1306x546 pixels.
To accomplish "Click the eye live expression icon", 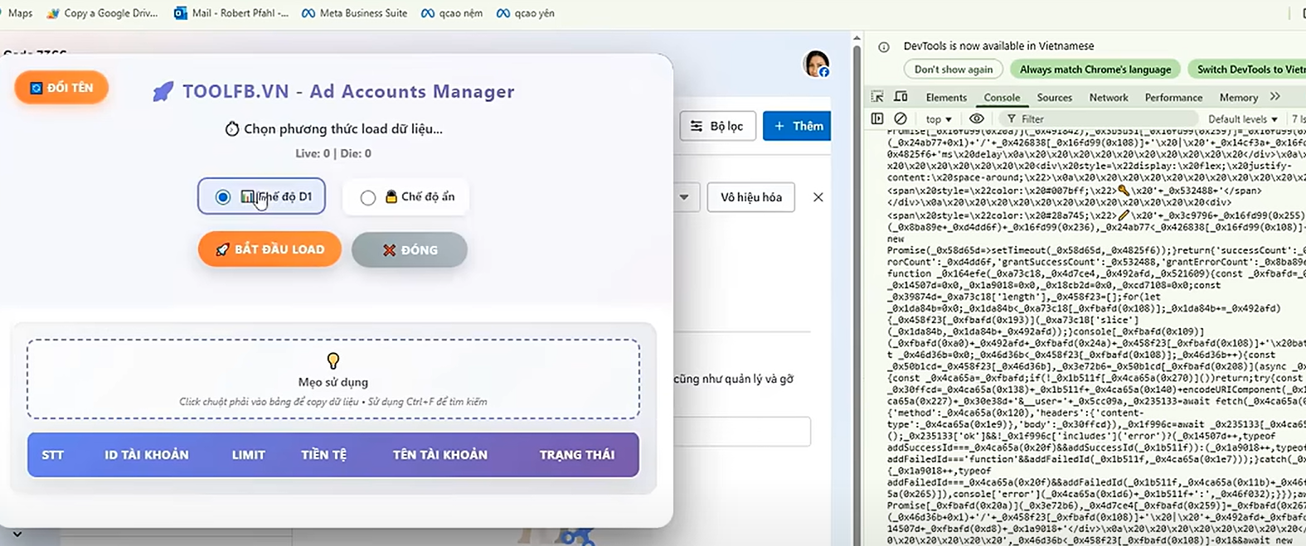I will click(977, 118).
